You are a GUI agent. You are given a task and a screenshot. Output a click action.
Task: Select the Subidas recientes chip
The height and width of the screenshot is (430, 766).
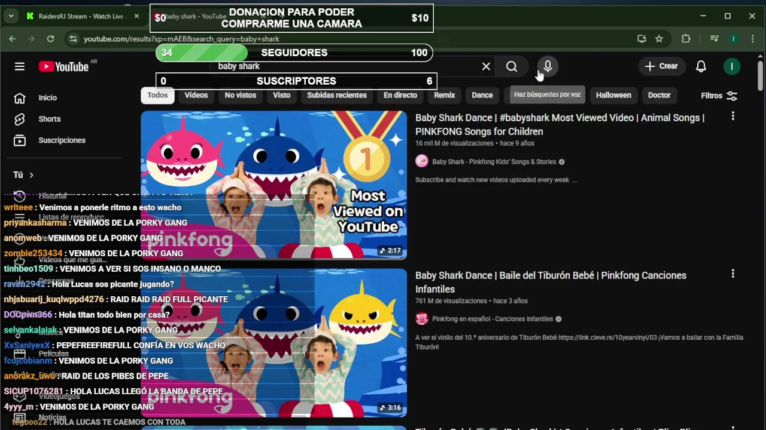pyautogui.click(x=337, y=95)
